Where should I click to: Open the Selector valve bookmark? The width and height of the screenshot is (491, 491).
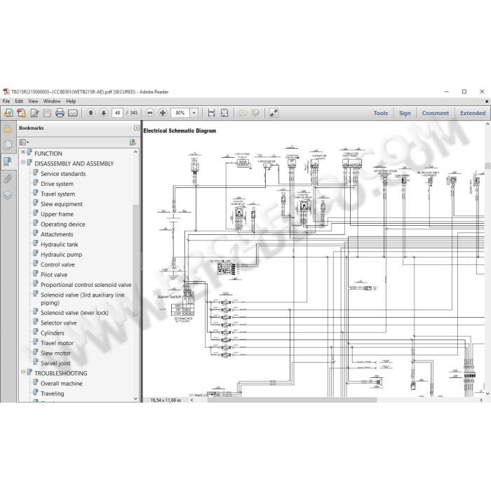point(58,323)
